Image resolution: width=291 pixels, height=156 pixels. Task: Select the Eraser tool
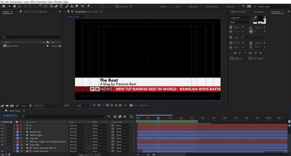77,6
